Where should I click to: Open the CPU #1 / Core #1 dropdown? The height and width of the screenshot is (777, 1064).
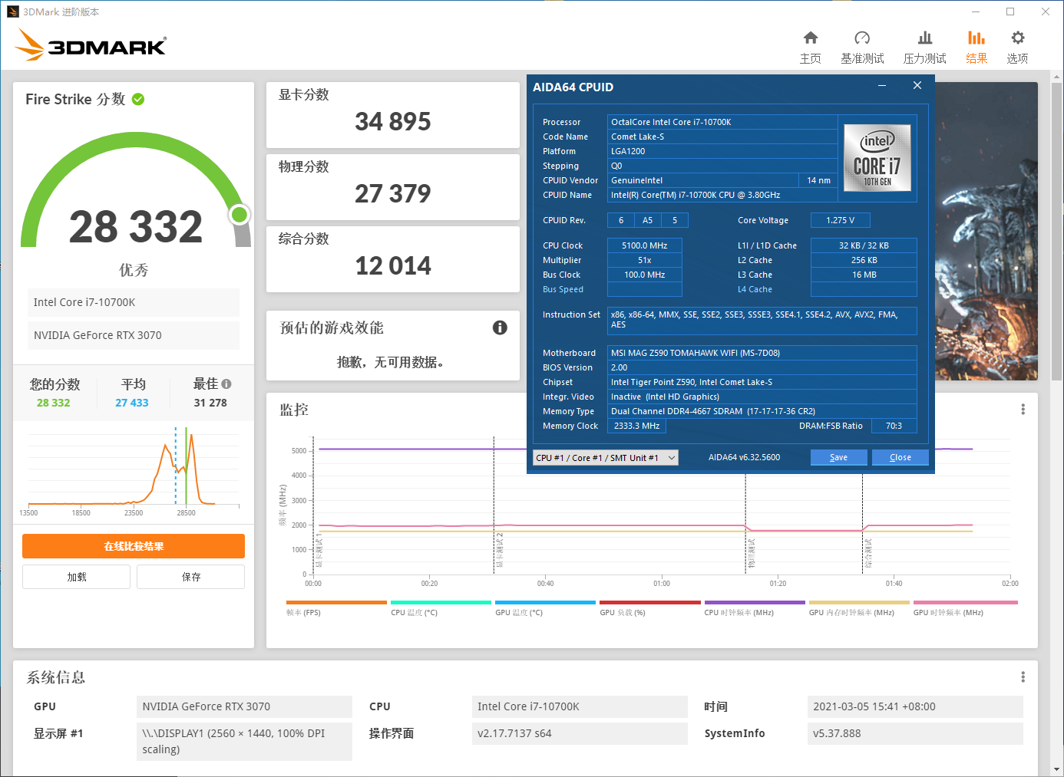pos(606,458)
